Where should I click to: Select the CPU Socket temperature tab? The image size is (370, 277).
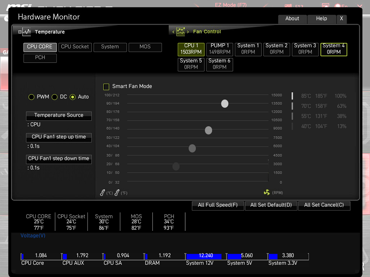tap(75, 47)
